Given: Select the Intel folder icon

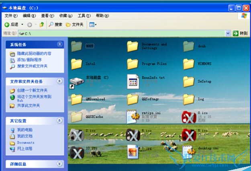Looking at the screenshot, I should pos(77,64).
